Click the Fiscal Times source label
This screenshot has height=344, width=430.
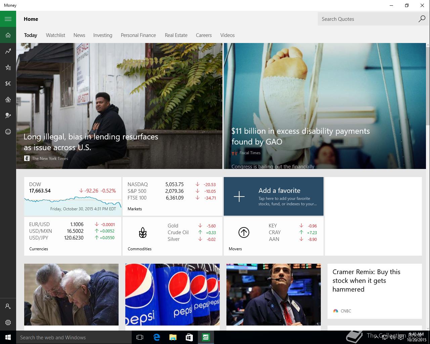click(x=250, y=153)
